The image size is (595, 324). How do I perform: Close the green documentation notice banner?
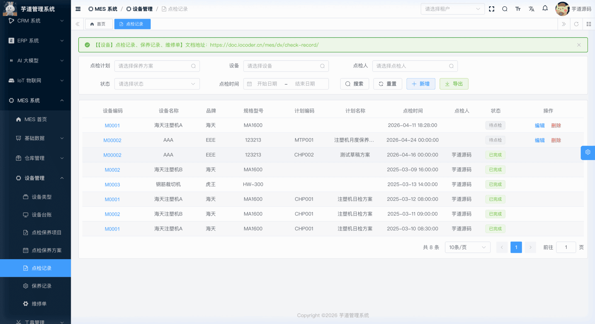tap(579, 45)
